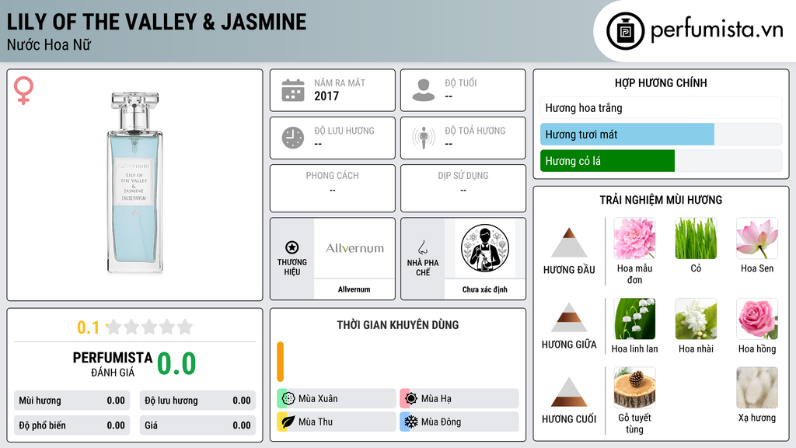The height and width of the screenshot is (448, 796).
Task: Click the 2017 release year value
Action: [326, 96]
